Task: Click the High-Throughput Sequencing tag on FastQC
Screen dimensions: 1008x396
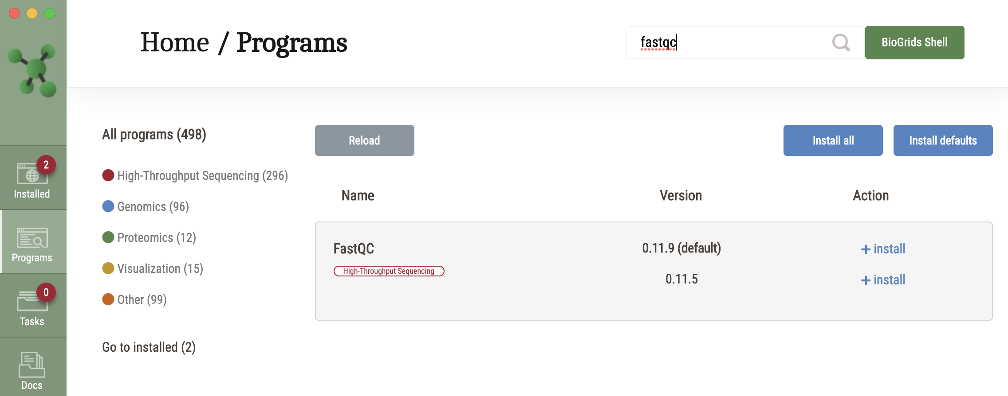Action: click(x=389, y=271)
